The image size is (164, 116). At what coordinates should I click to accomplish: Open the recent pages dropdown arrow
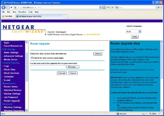[12, 8]
